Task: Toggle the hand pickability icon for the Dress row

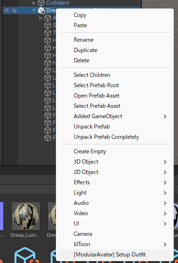Action: [14, 10]
